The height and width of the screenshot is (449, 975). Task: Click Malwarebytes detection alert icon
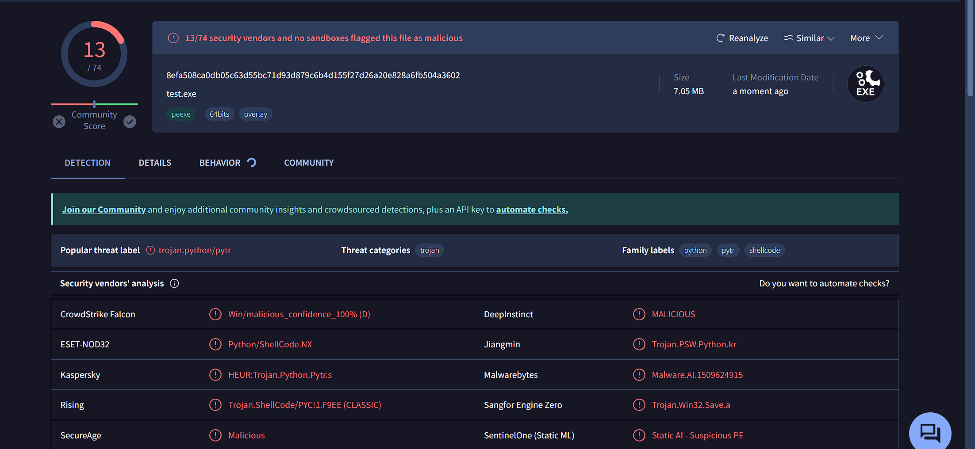pos(639,375)
